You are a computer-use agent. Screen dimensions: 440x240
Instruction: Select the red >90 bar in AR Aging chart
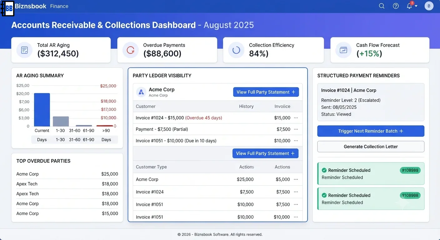point(105,126)
